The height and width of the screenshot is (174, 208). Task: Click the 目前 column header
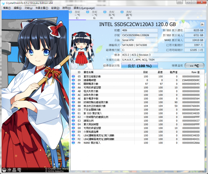tap(142, 72)
